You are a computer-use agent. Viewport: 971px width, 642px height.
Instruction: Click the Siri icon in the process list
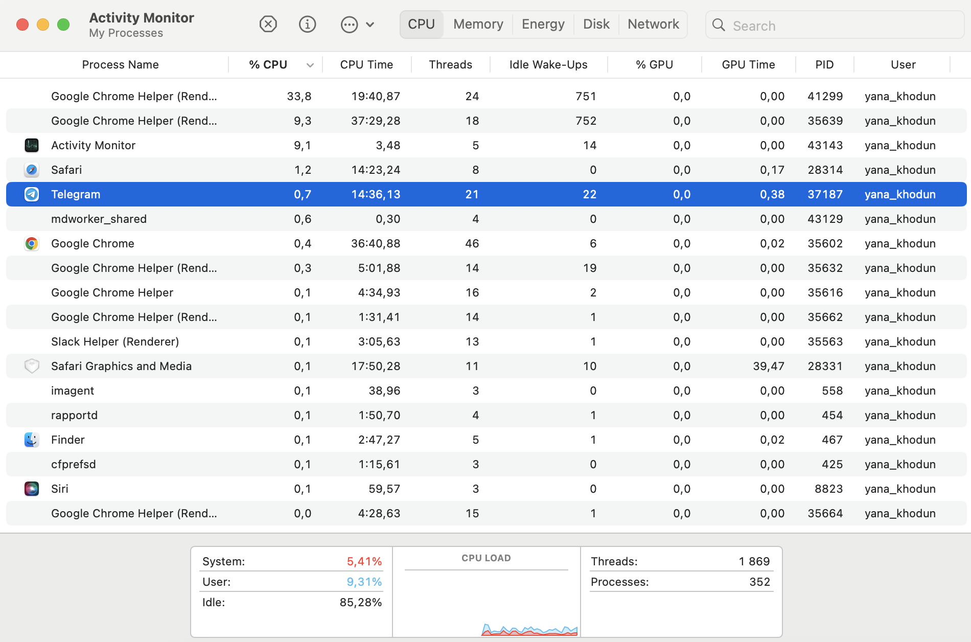[x=31, y=489]
